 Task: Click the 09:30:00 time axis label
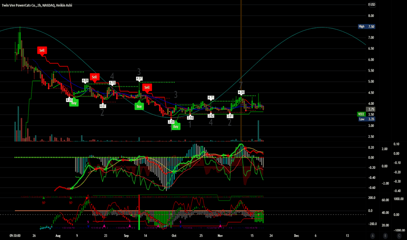15,236
